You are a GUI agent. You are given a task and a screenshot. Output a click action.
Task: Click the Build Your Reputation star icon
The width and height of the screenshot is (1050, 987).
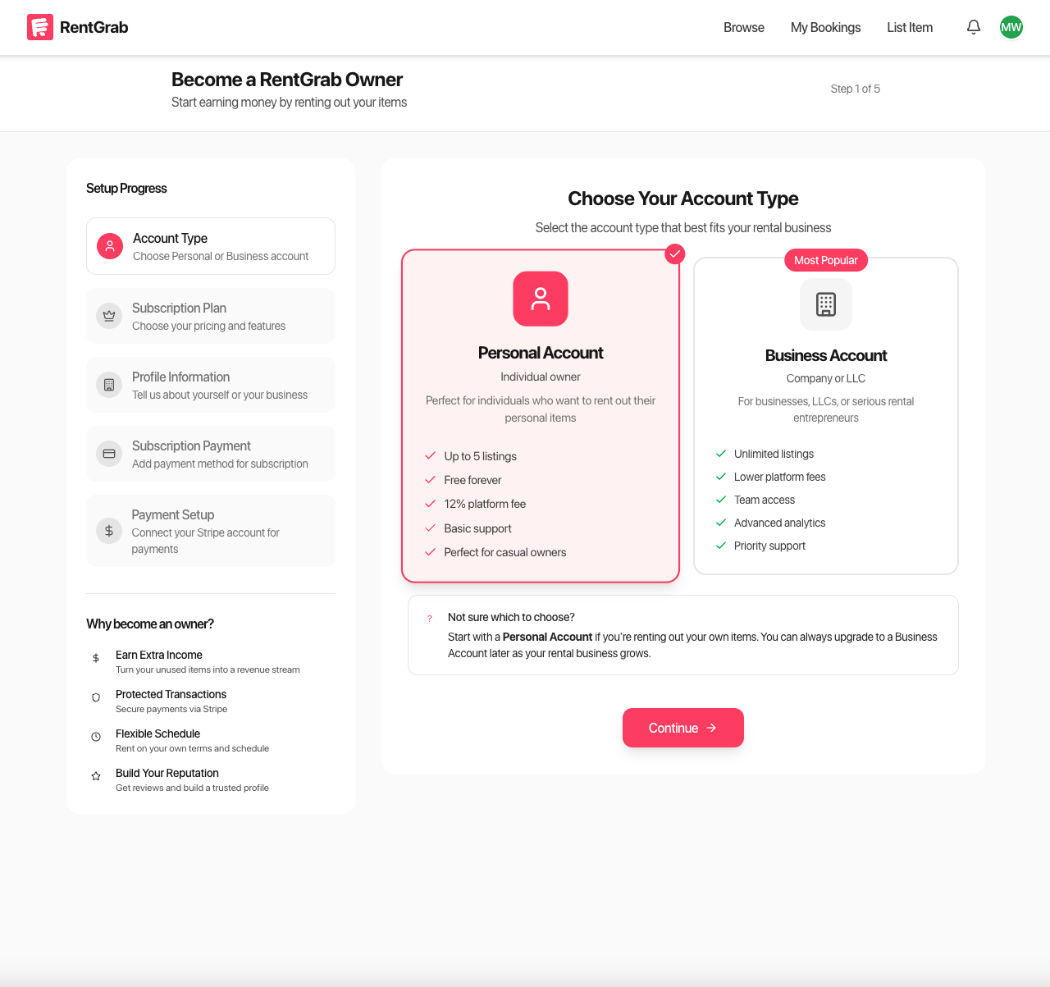point(96,776)
